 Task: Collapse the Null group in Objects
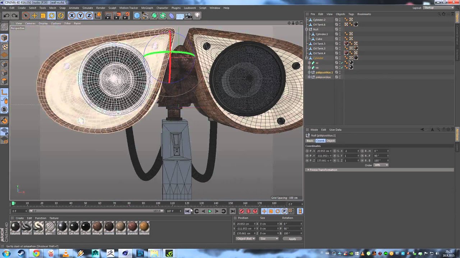point(307,29)
